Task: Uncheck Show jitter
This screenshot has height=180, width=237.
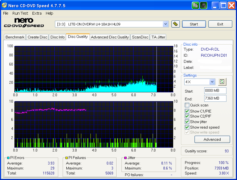Action: [x=187, y=122]
